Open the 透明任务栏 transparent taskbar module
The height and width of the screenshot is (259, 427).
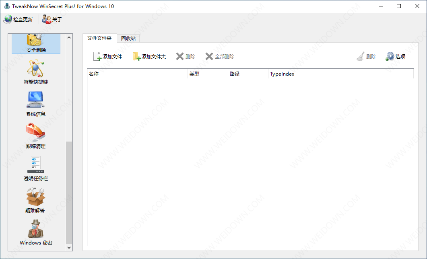click(36, 168)
